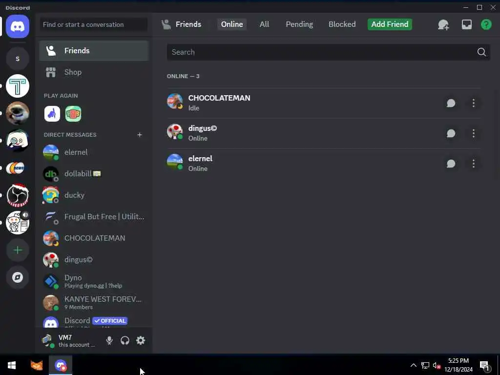This screenshot has height=375, width=500.
Task: Open the green Help question icon
Action: 486,24
